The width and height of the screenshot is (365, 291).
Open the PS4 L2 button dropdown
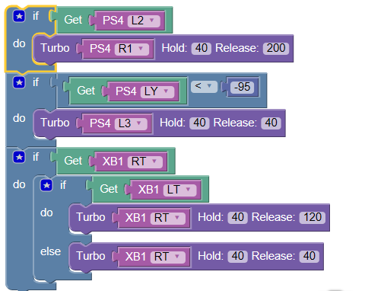pyautogui.click(x=144, y=21)
